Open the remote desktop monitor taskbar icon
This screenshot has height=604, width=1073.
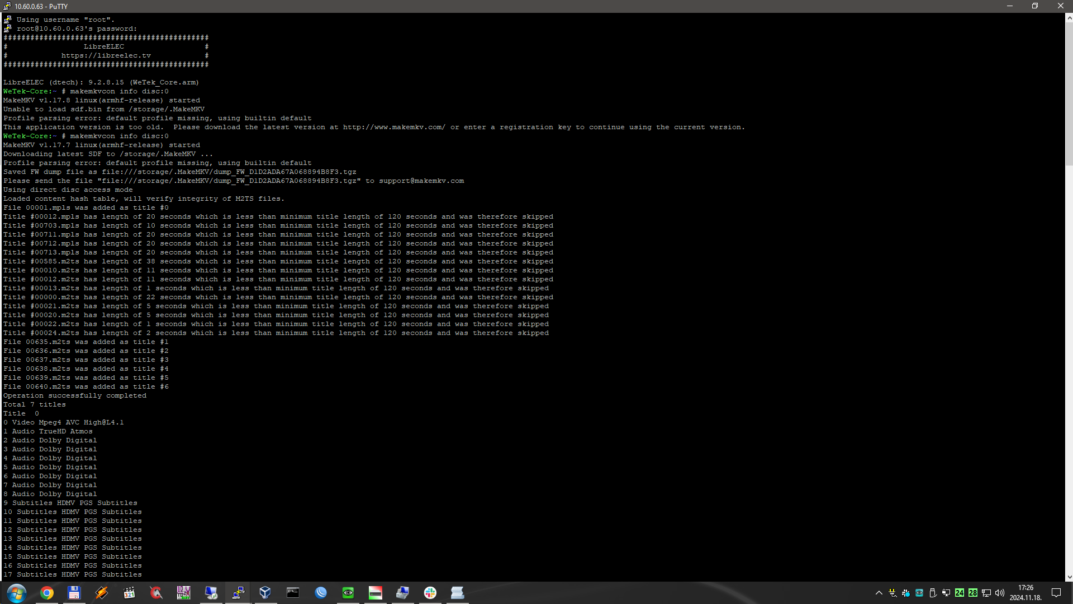(211, 593)
